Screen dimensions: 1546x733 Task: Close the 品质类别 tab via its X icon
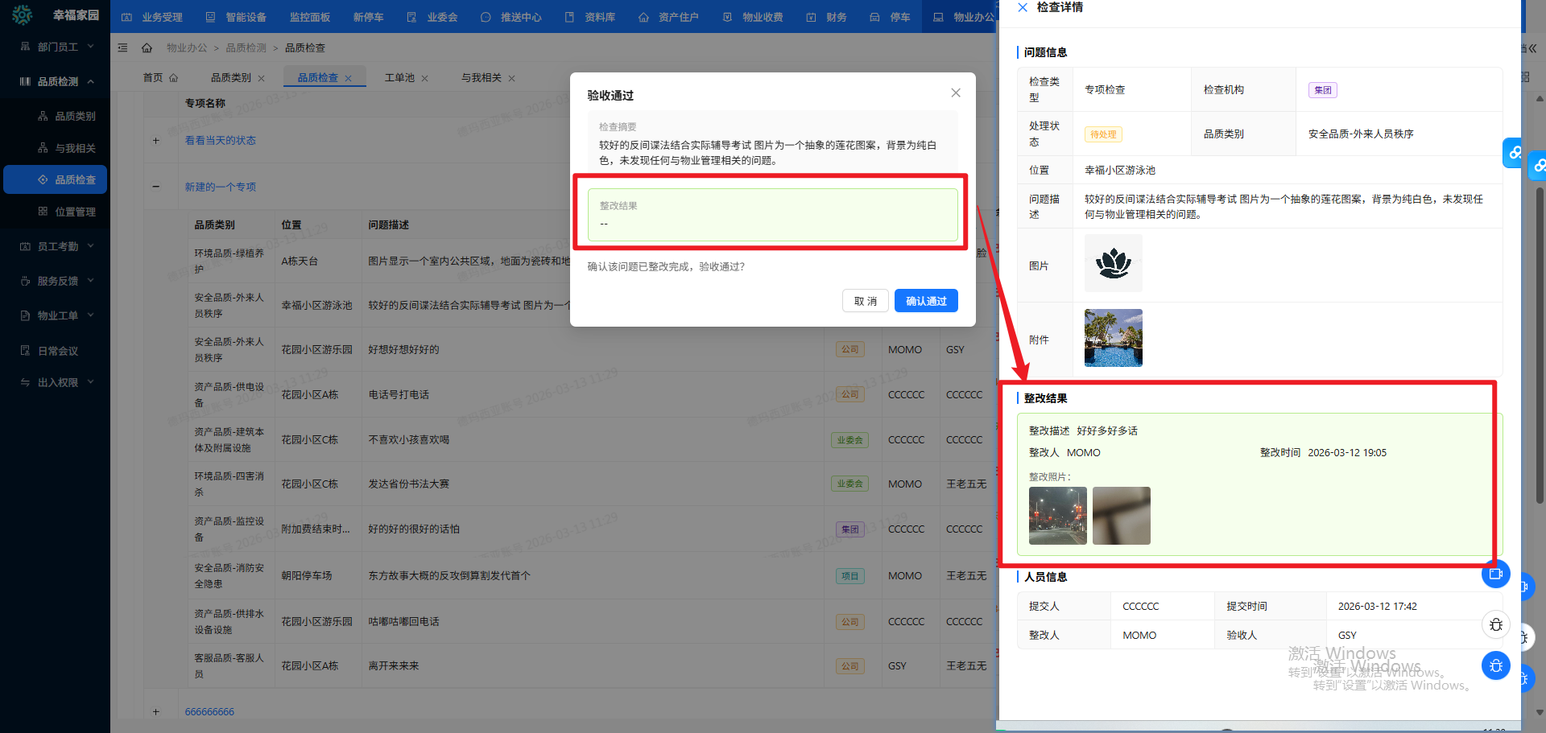point(262,79)
